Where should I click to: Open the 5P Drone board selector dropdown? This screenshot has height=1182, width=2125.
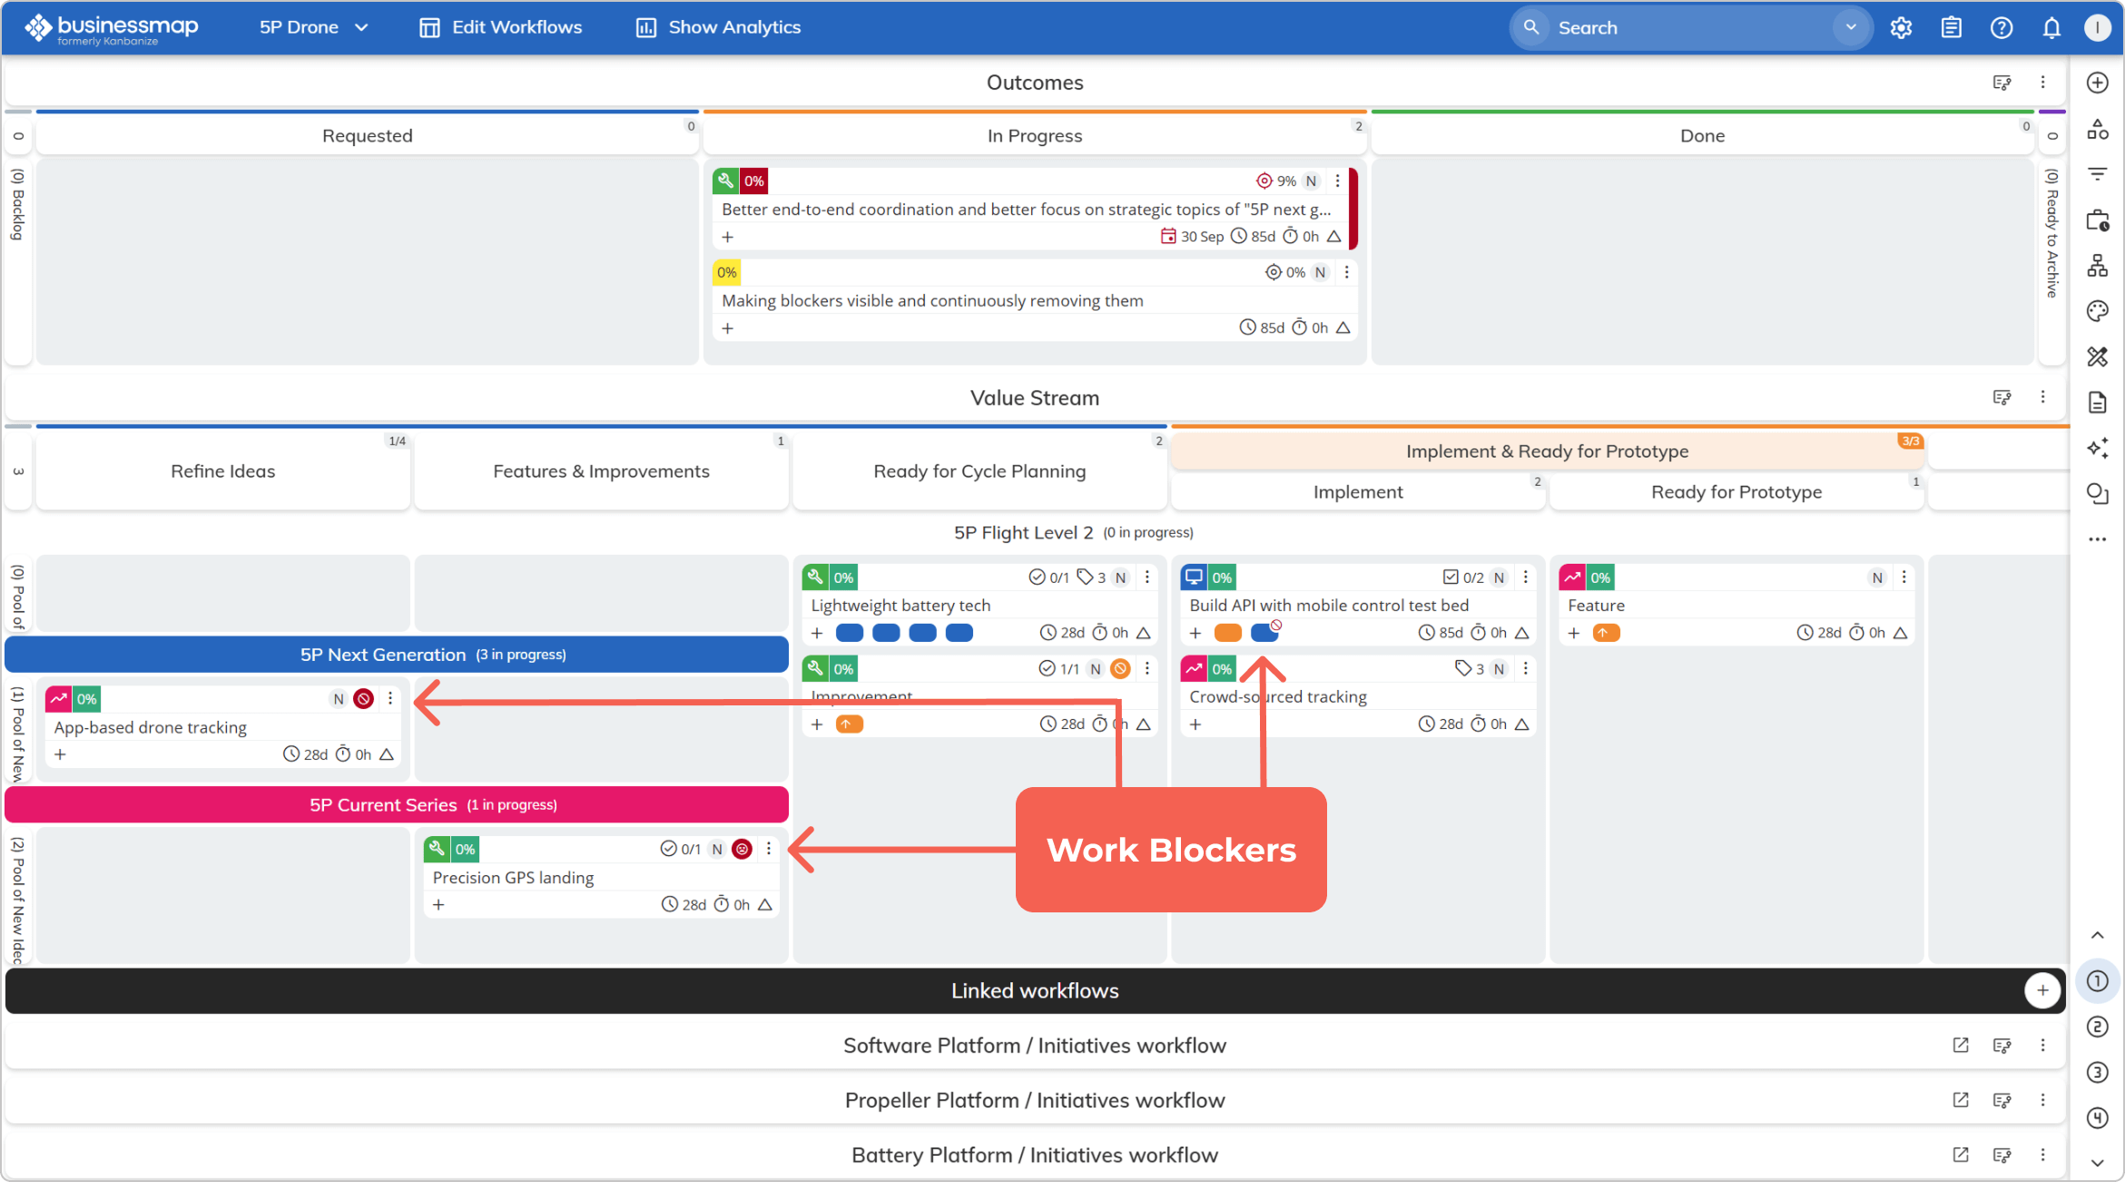click(x=312, y=27)
